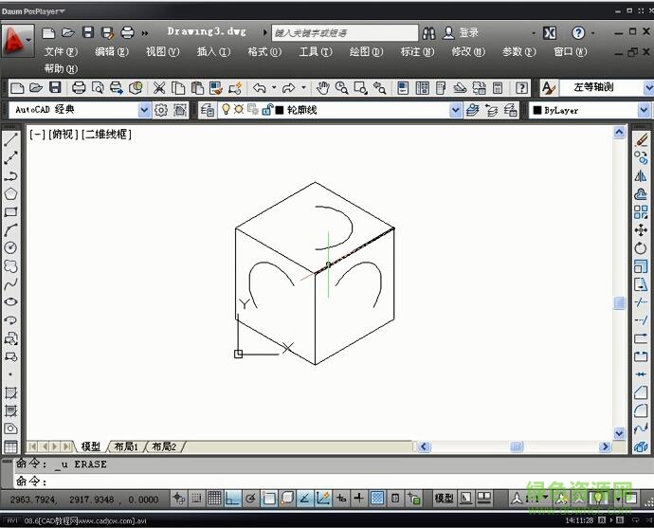
Task: Select the Circle draw tool
Action: coord(10,248)
